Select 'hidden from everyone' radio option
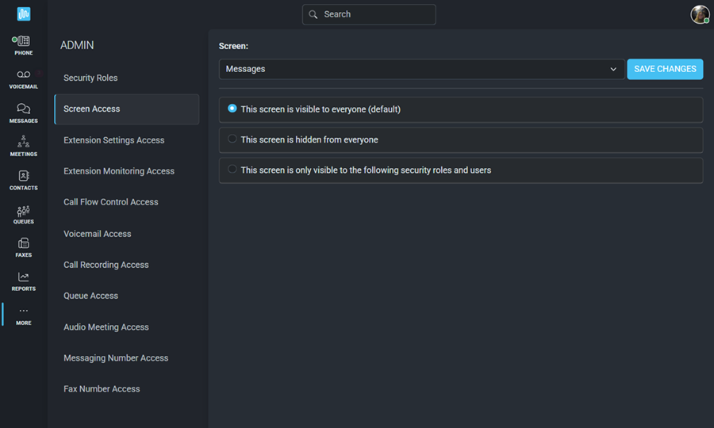 (x=232, y=139)
